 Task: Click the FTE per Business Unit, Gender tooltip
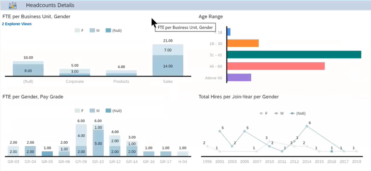click(x=185, y=27)
